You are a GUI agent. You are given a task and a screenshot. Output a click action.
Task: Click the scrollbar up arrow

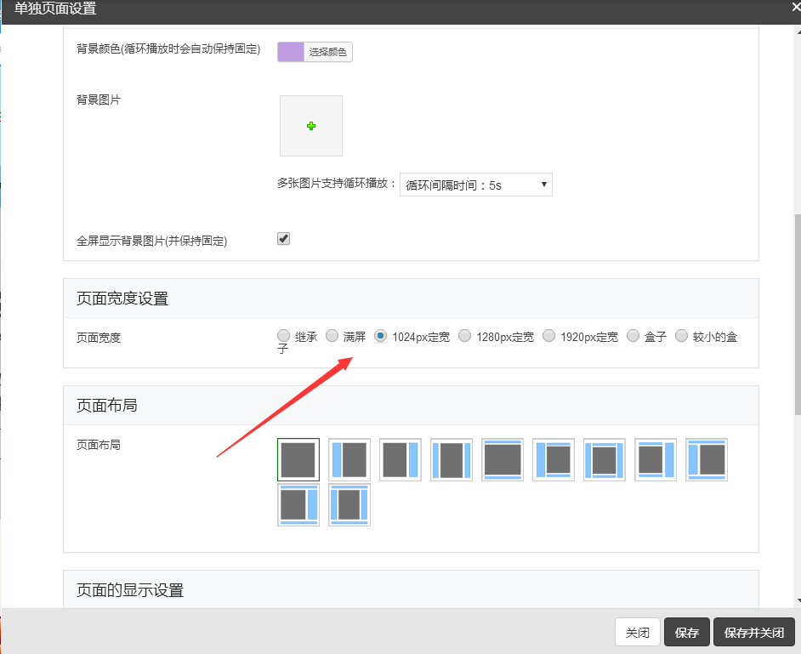coord(798,31)
